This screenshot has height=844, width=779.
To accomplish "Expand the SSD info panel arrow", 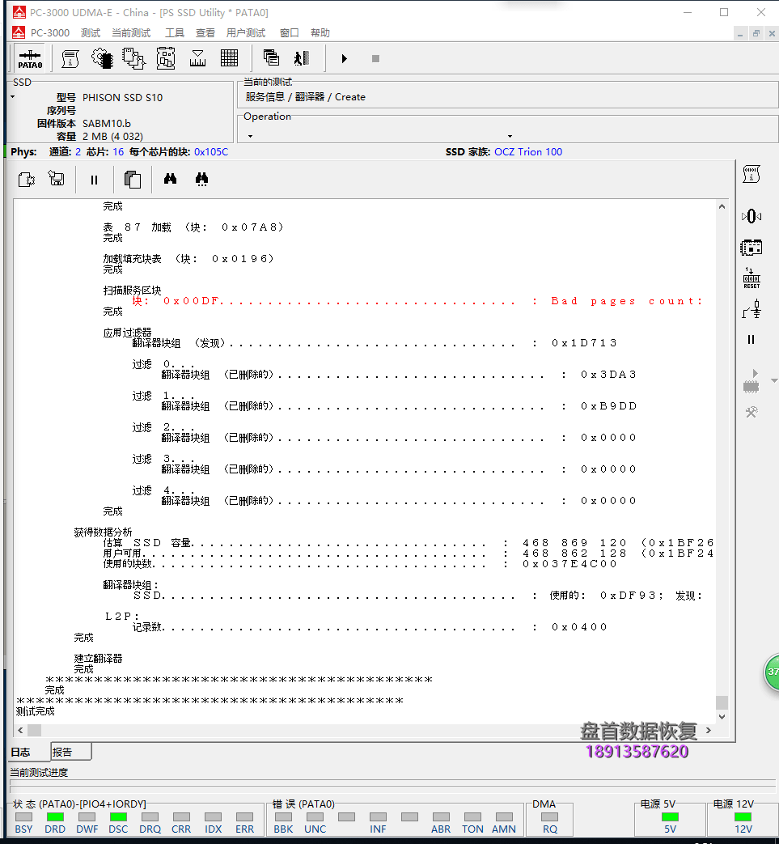I will [13, 97].
